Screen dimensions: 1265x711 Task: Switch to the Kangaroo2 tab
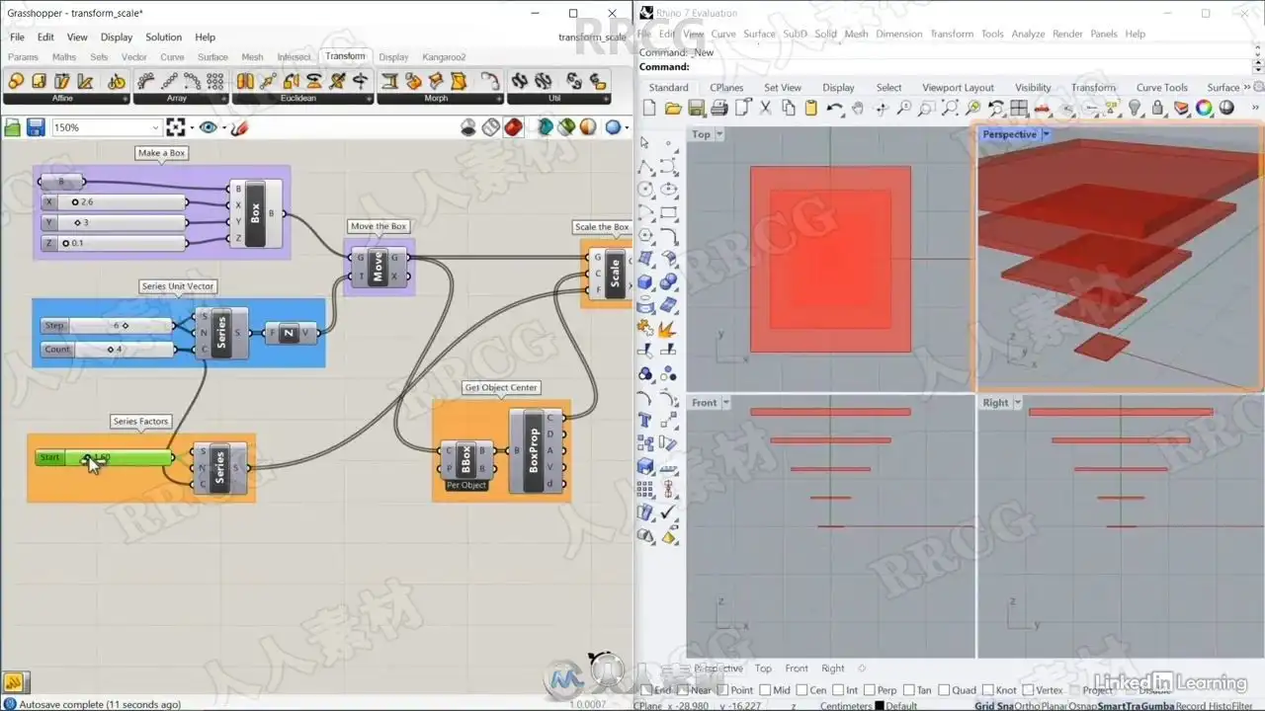[444, 57]
